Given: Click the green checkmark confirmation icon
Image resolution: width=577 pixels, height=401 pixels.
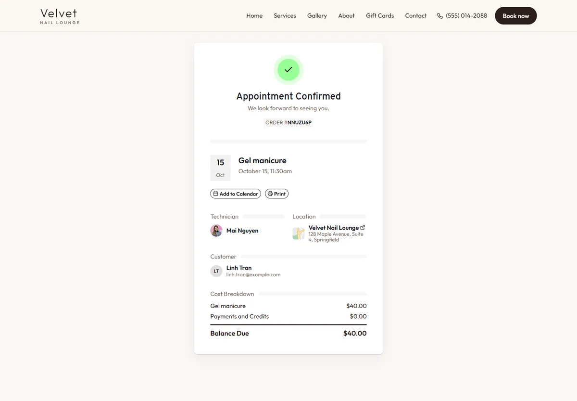Looking at the screenshot, I should [288, 70].
